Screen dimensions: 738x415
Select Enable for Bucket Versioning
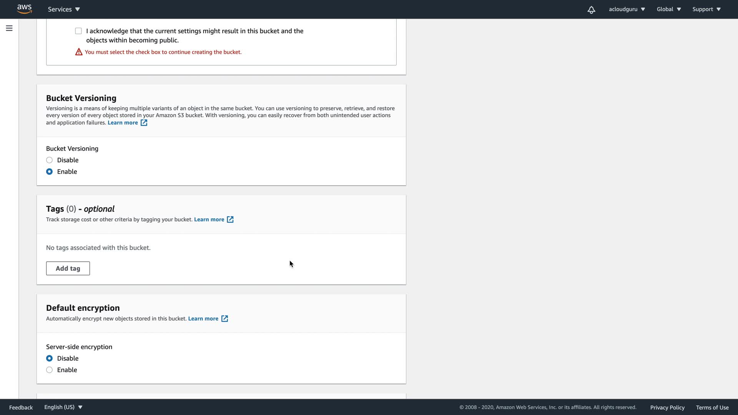pyautogui.click(x=50, y=172)
